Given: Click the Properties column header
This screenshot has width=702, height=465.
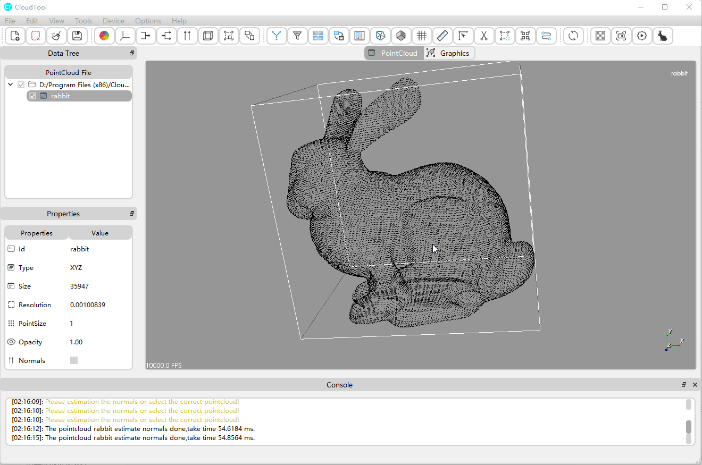Looking at the screenshot, I should click(x=37, y=233).
